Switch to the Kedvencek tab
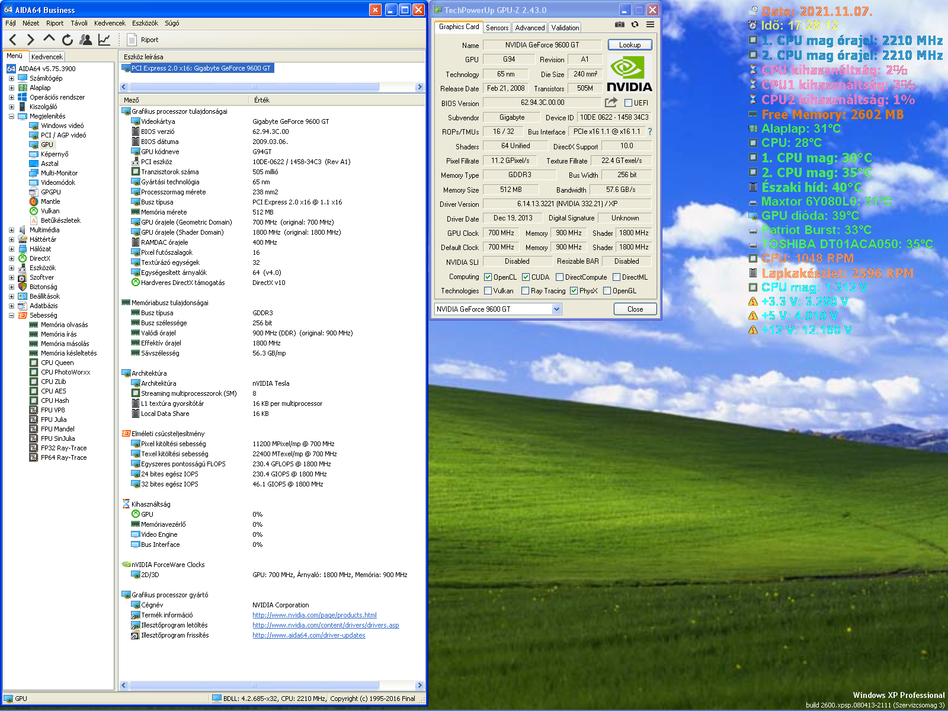 click(x=47, y=57)
